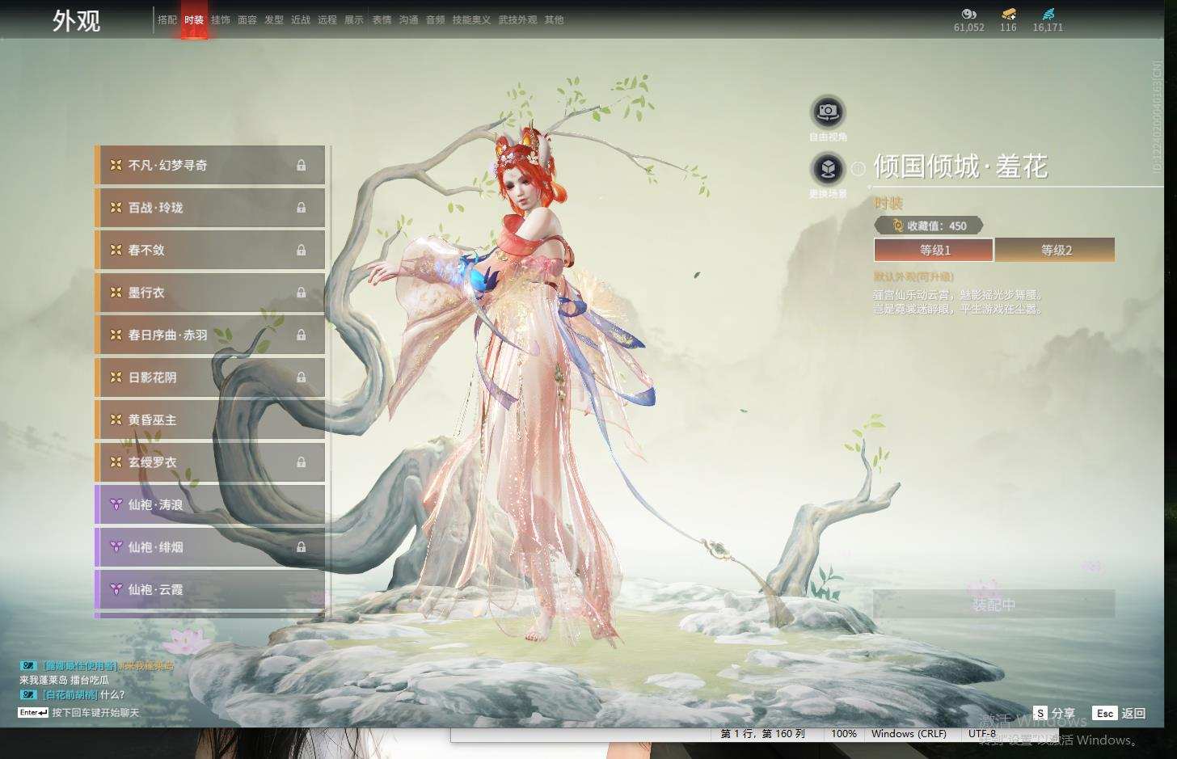This screenshot has width=1177, height=759.
Task: Click the 装配中 equip button
Action: click(993, 605)
